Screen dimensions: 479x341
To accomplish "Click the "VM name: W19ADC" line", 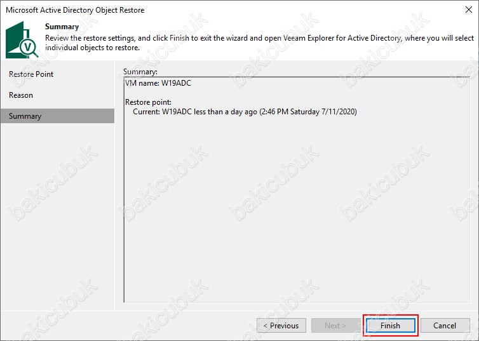I will click(158, 83).
